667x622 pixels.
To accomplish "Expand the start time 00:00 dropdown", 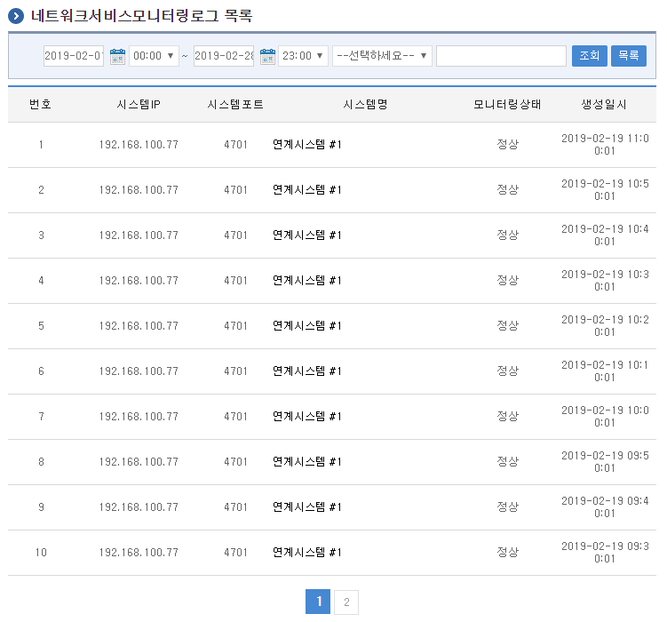I will tap(154, 56).
